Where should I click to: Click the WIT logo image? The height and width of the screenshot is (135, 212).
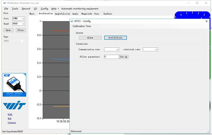coord(15,105)
